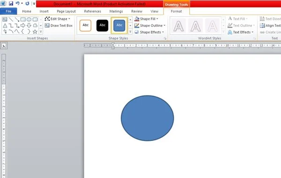
Task: Click the Save icon in Quick Access Toolbar
Action: tap(11, 3)
